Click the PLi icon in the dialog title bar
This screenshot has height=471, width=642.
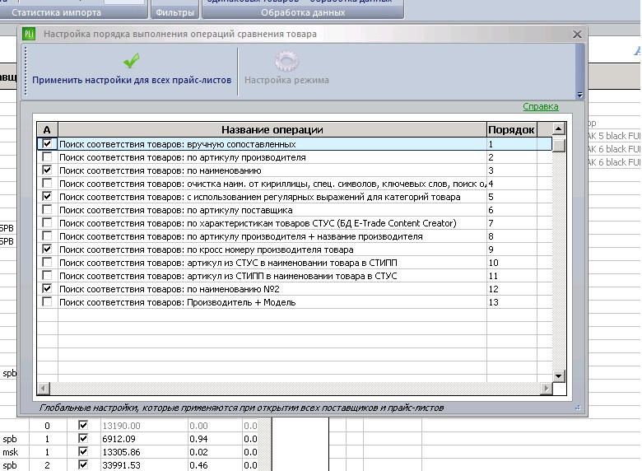click(x=29, y=34)
